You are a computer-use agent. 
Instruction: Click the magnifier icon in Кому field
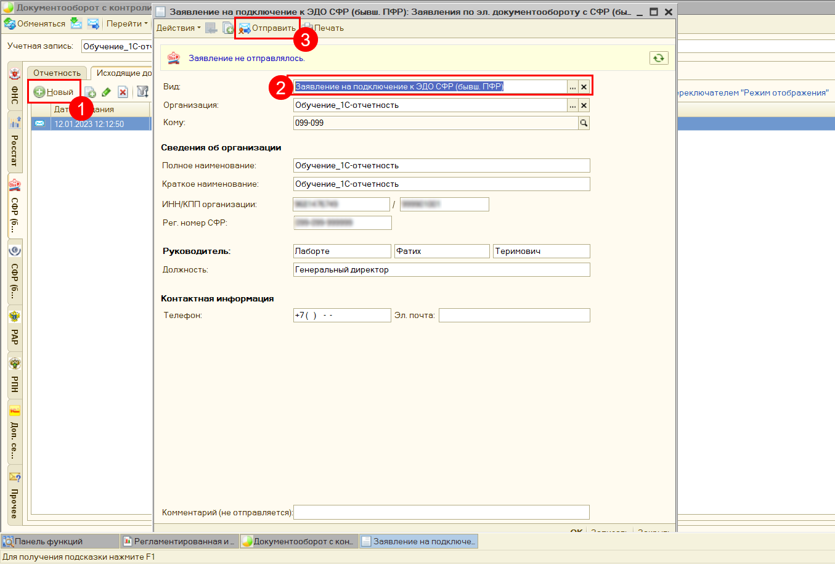pyautogui.click(x=584, y=123)
